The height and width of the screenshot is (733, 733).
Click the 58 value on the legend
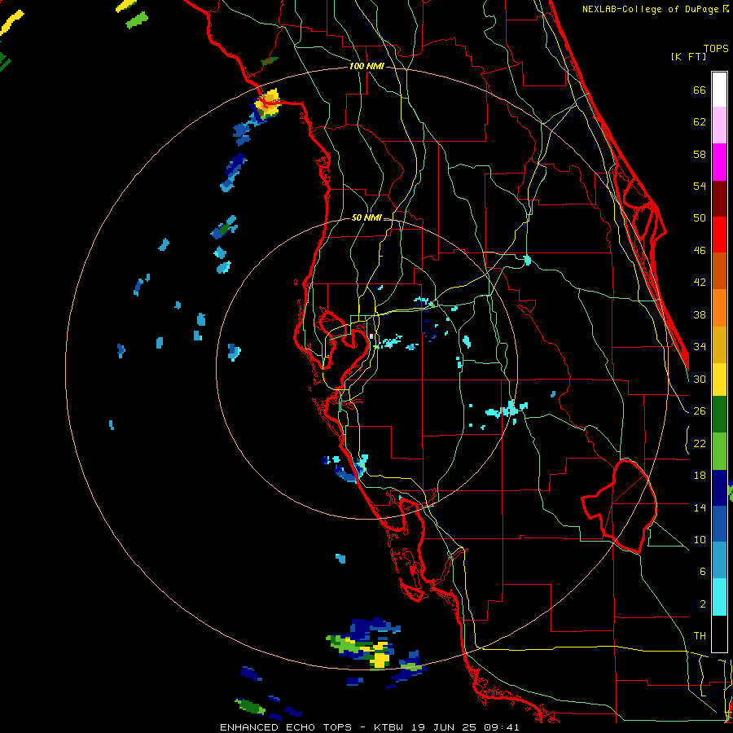tap(700, 154)
